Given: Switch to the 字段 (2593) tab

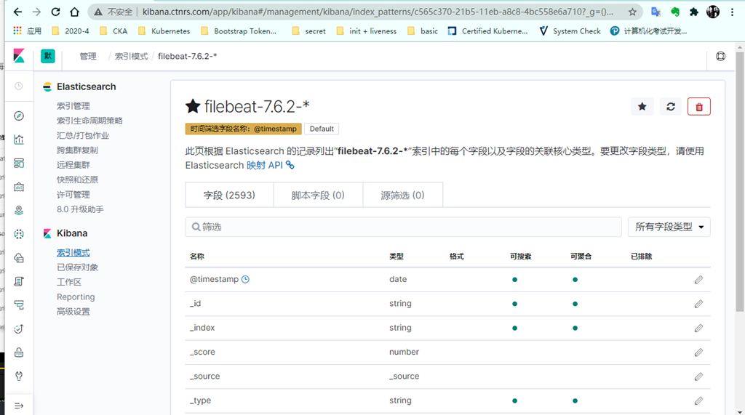Looking at the screenshot, I should pos(229,196).
